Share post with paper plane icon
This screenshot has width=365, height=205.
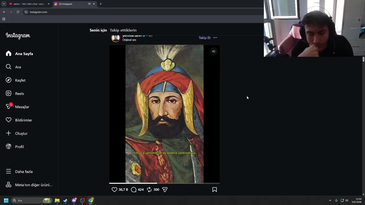click(x=165, y=190)
